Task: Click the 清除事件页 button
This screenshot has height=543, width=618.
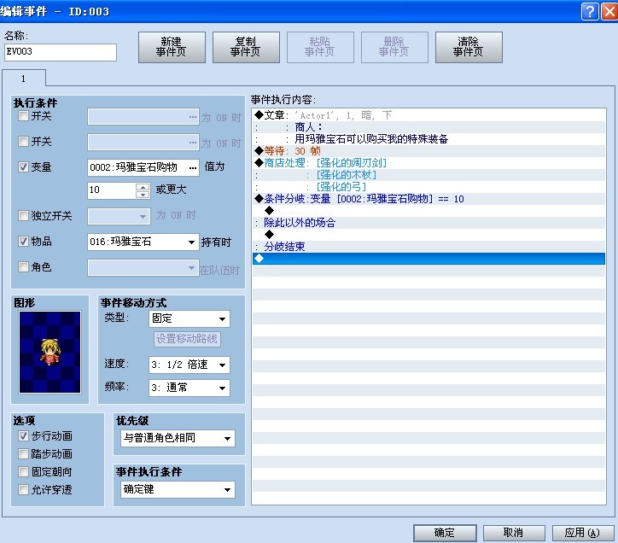Action: [469, 47]
